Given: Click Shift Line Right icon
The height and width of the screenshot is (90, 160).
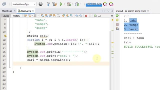Looking at the screenshot, I should click(x=81, y=16).
